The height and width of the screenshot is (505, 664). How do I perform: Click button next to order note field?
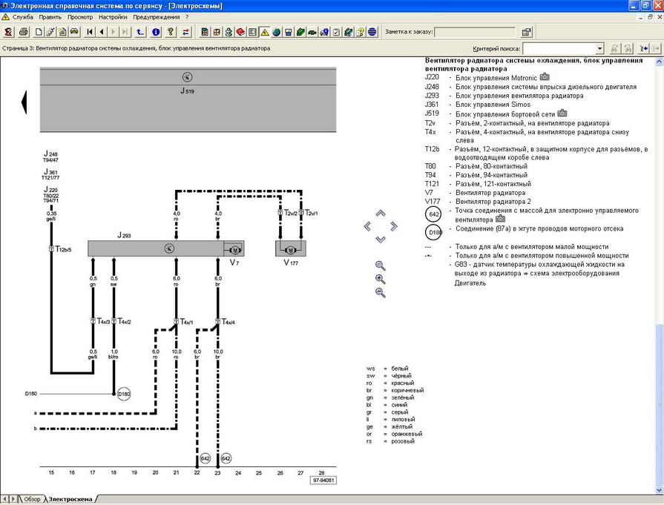click(526, 32)
